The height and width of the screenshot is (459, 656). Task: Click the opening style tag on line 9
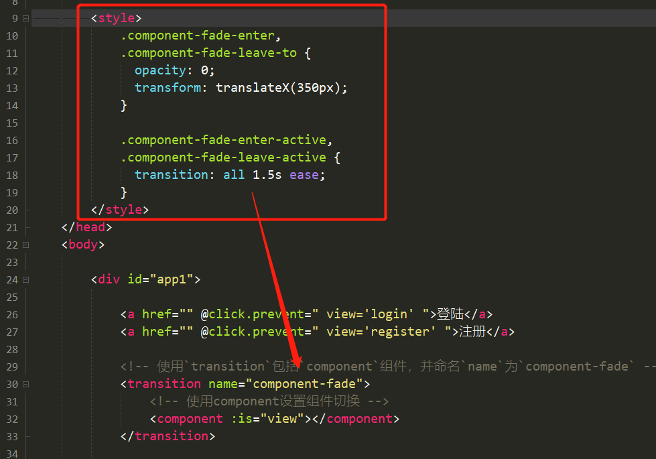pos(117,18)
